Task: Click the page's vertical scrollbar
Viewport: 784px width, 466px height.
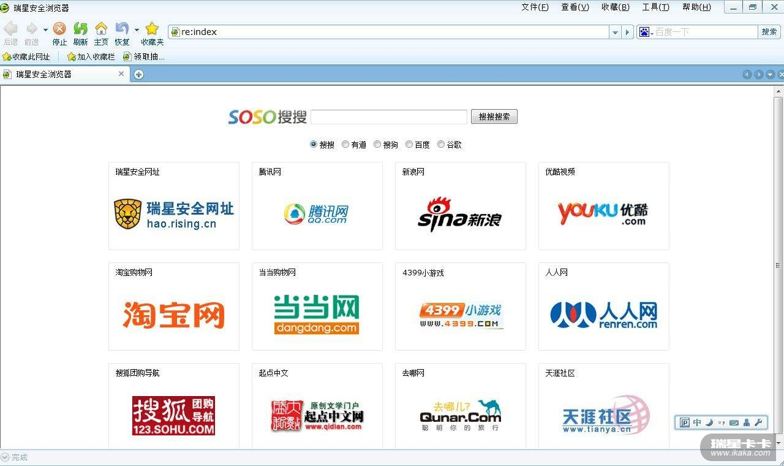Action: click(778, 267)
